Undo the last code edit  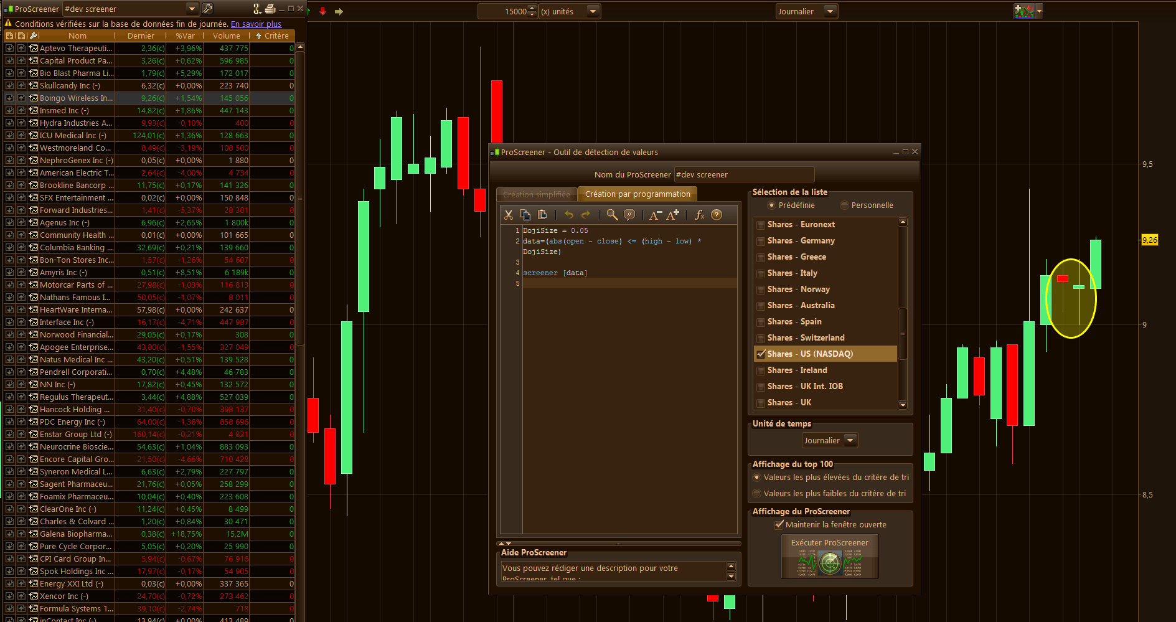(x=569, y=215)
